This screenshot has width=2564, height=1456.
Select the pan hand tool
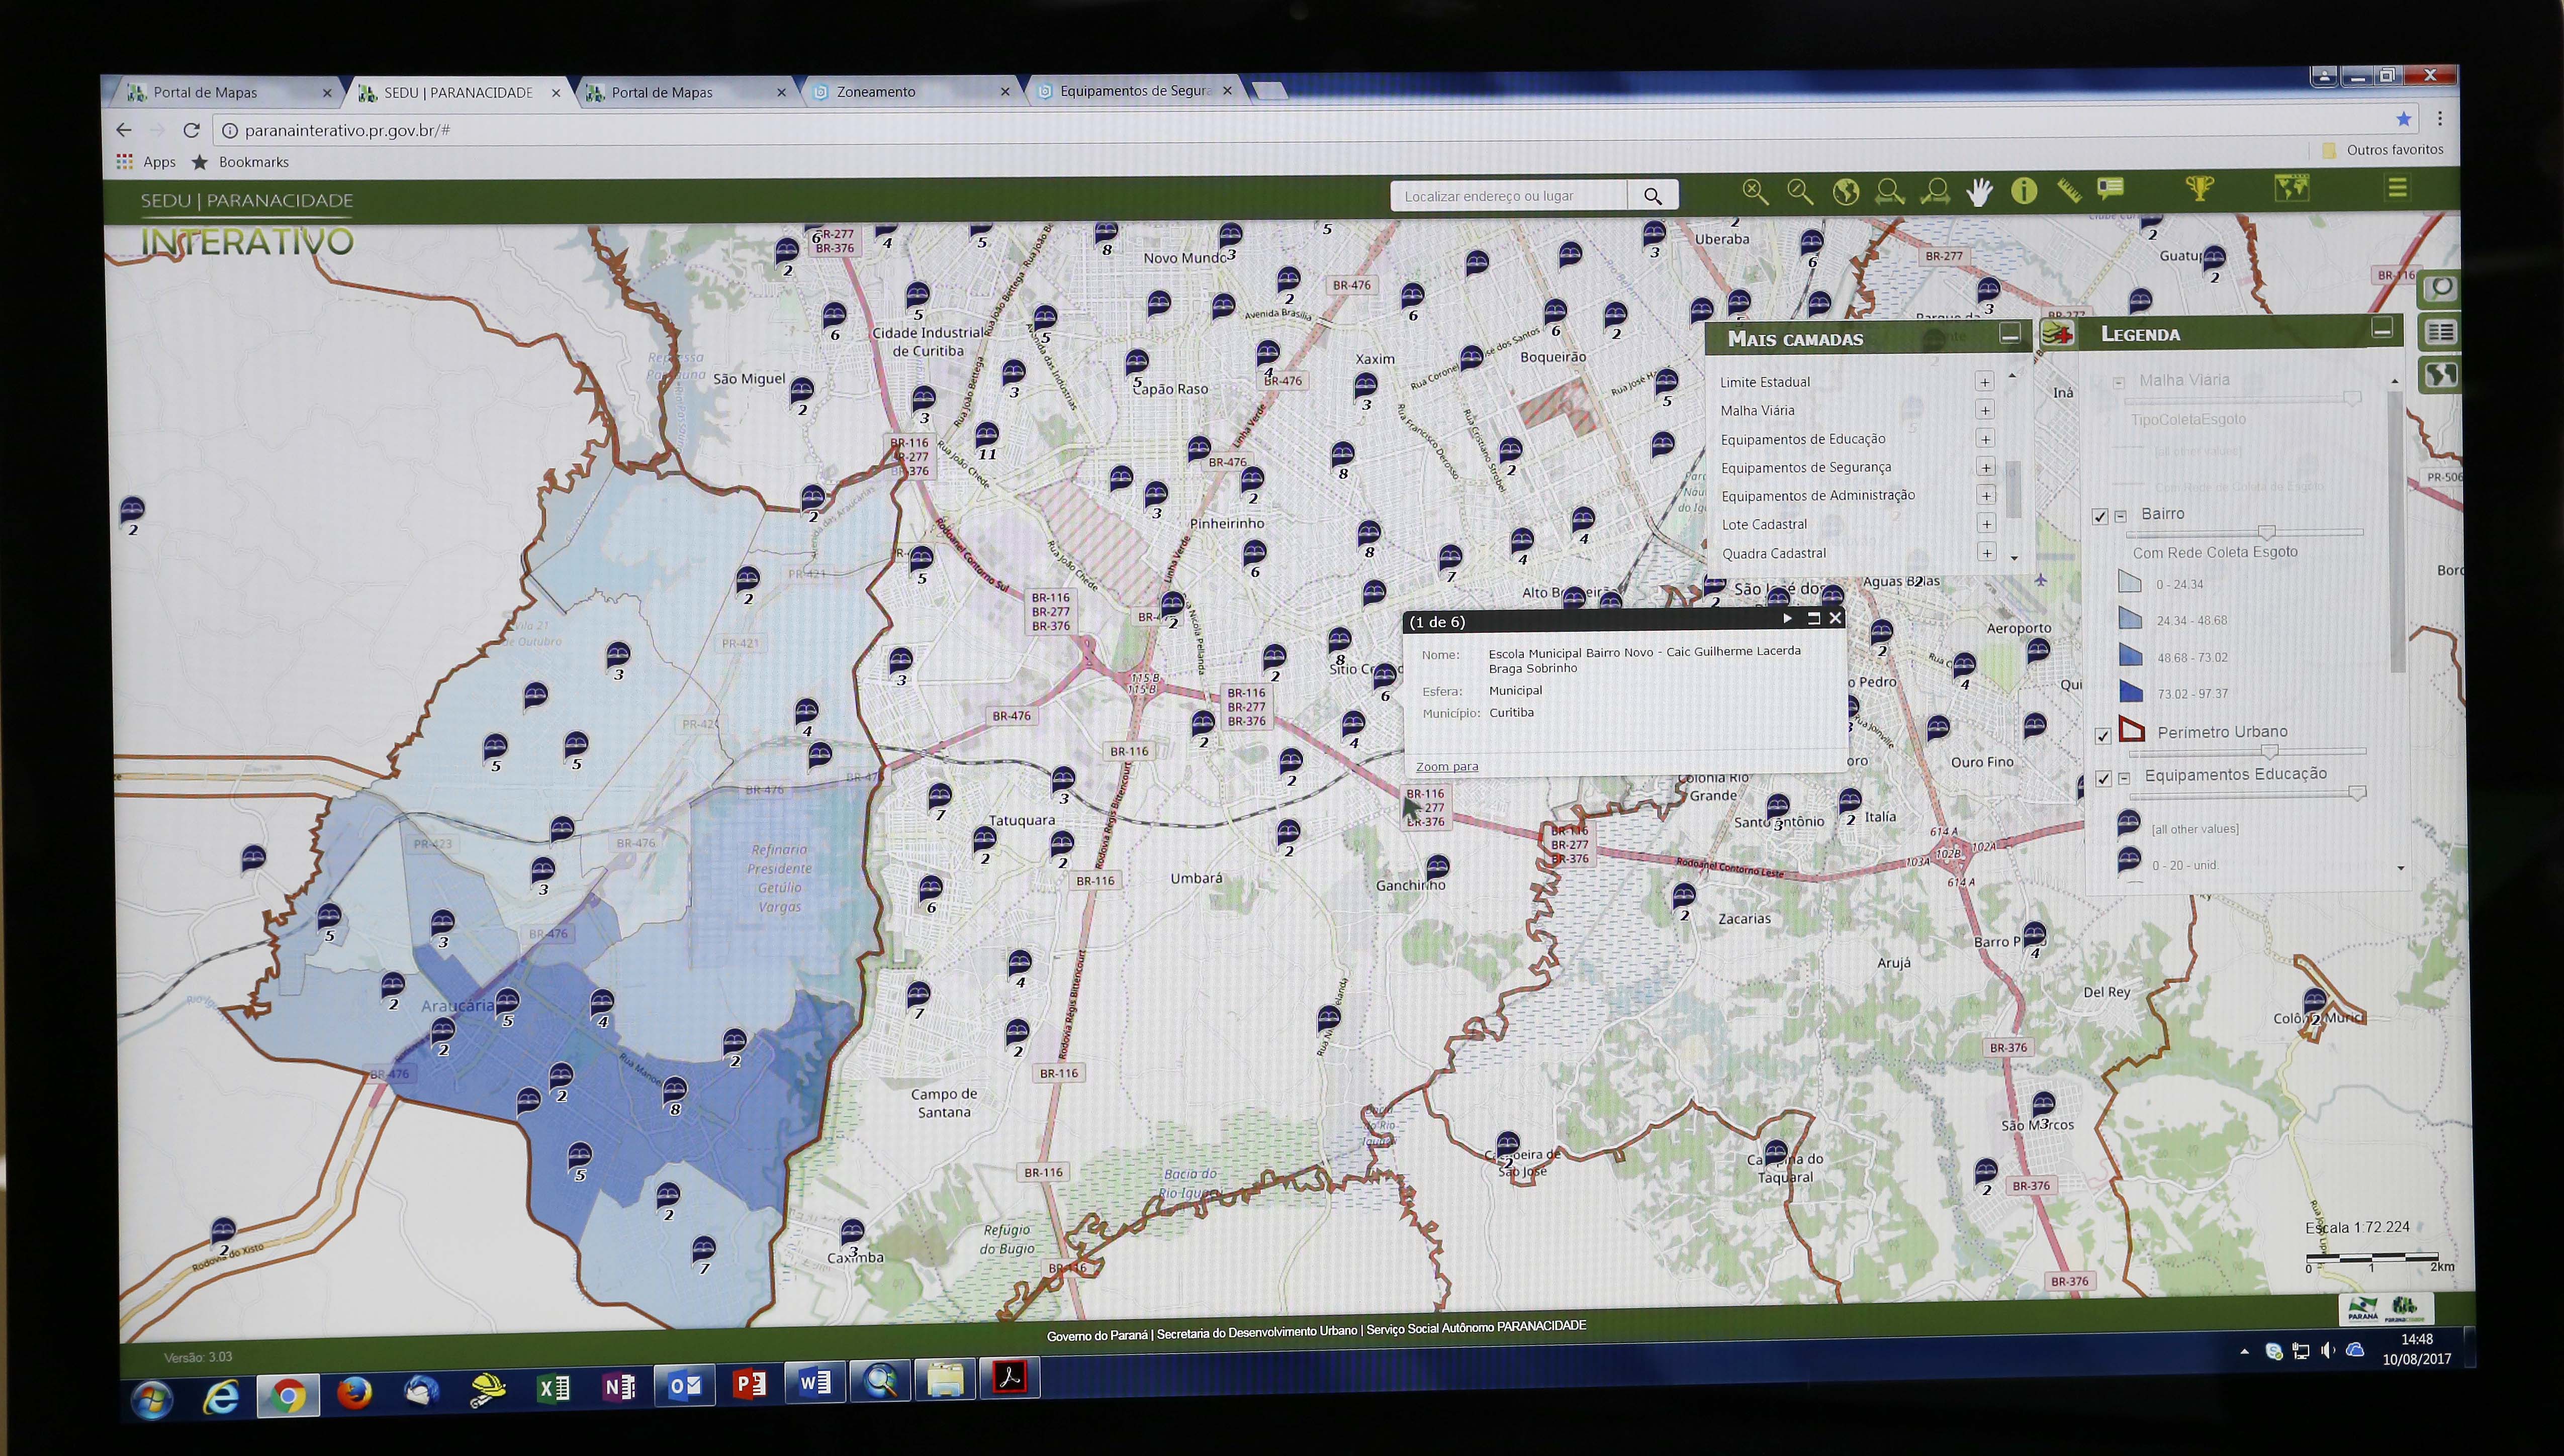click(x=1979, y=190)
